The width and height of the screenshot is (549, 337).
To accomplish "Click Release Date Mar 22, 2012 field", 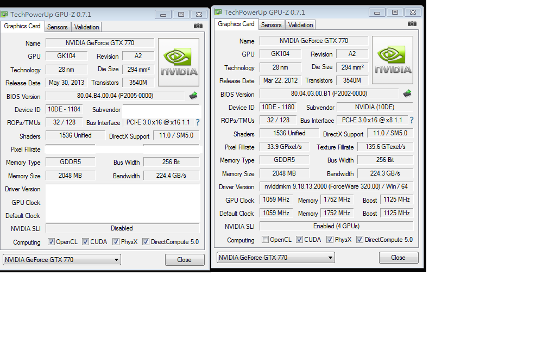I will (x=280, y=80).
